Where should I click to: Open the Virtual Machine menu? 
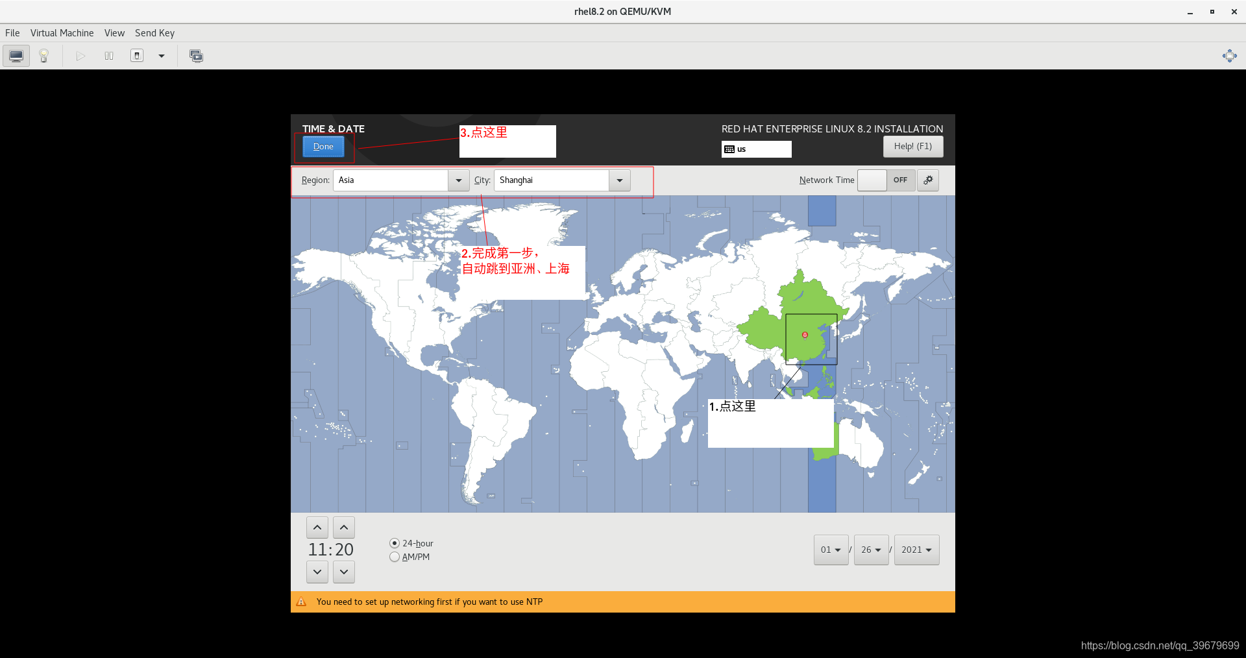[x=62, y=33]
